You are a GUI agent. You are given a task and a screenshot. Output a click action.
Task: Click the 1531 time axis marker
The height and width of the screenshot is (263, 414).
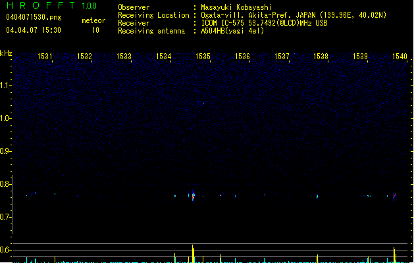pyautogui.click(x=45, y=57)
